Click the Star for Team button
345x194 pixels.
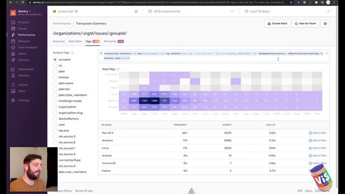coord(305,24)
